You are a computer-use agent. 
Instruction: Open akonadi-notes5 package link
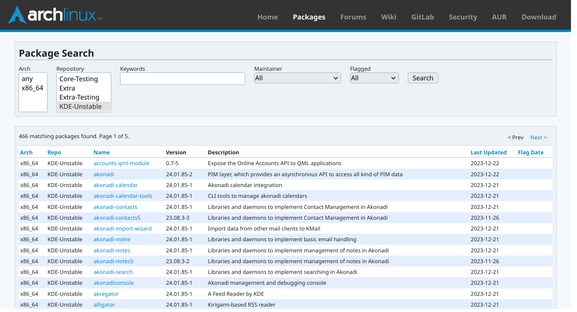(x=113, y=261)
